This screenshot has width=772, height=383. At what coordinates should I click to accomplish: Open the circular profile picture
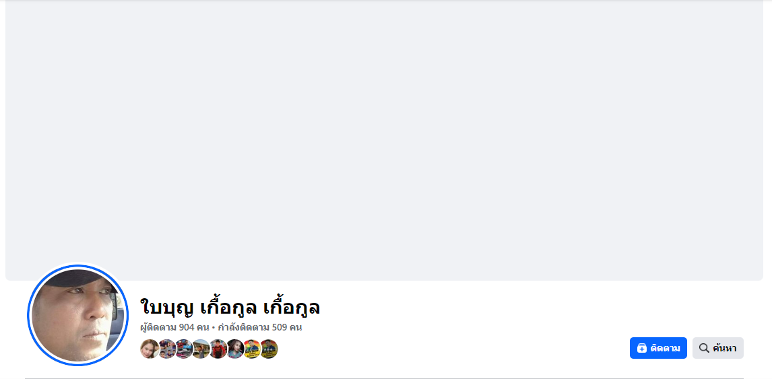pos(77,315)
